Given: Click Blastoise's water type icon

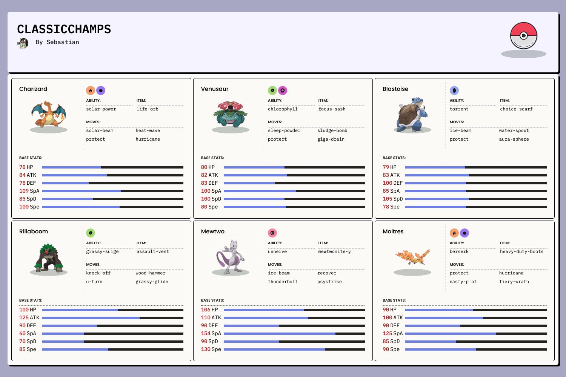Looking at the screenshot, I should point(454,90).
